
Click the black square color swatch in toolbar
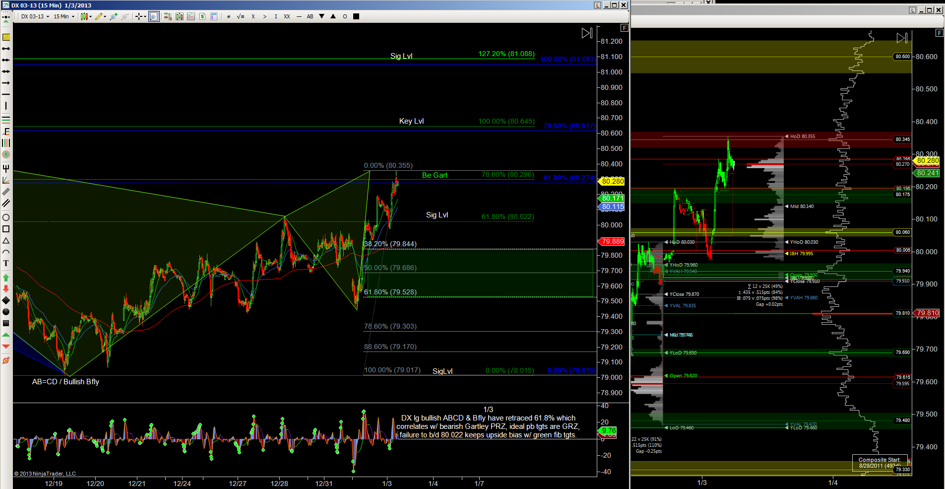coord(356,16)
